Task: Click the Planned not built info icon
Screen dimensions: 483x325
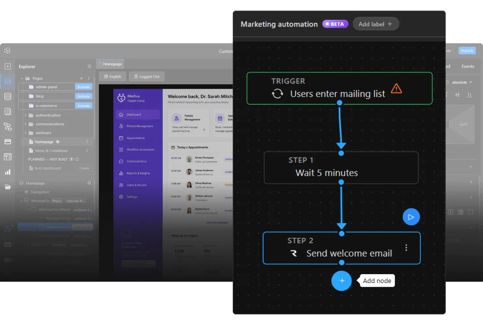Action: [x=77, y=159]
